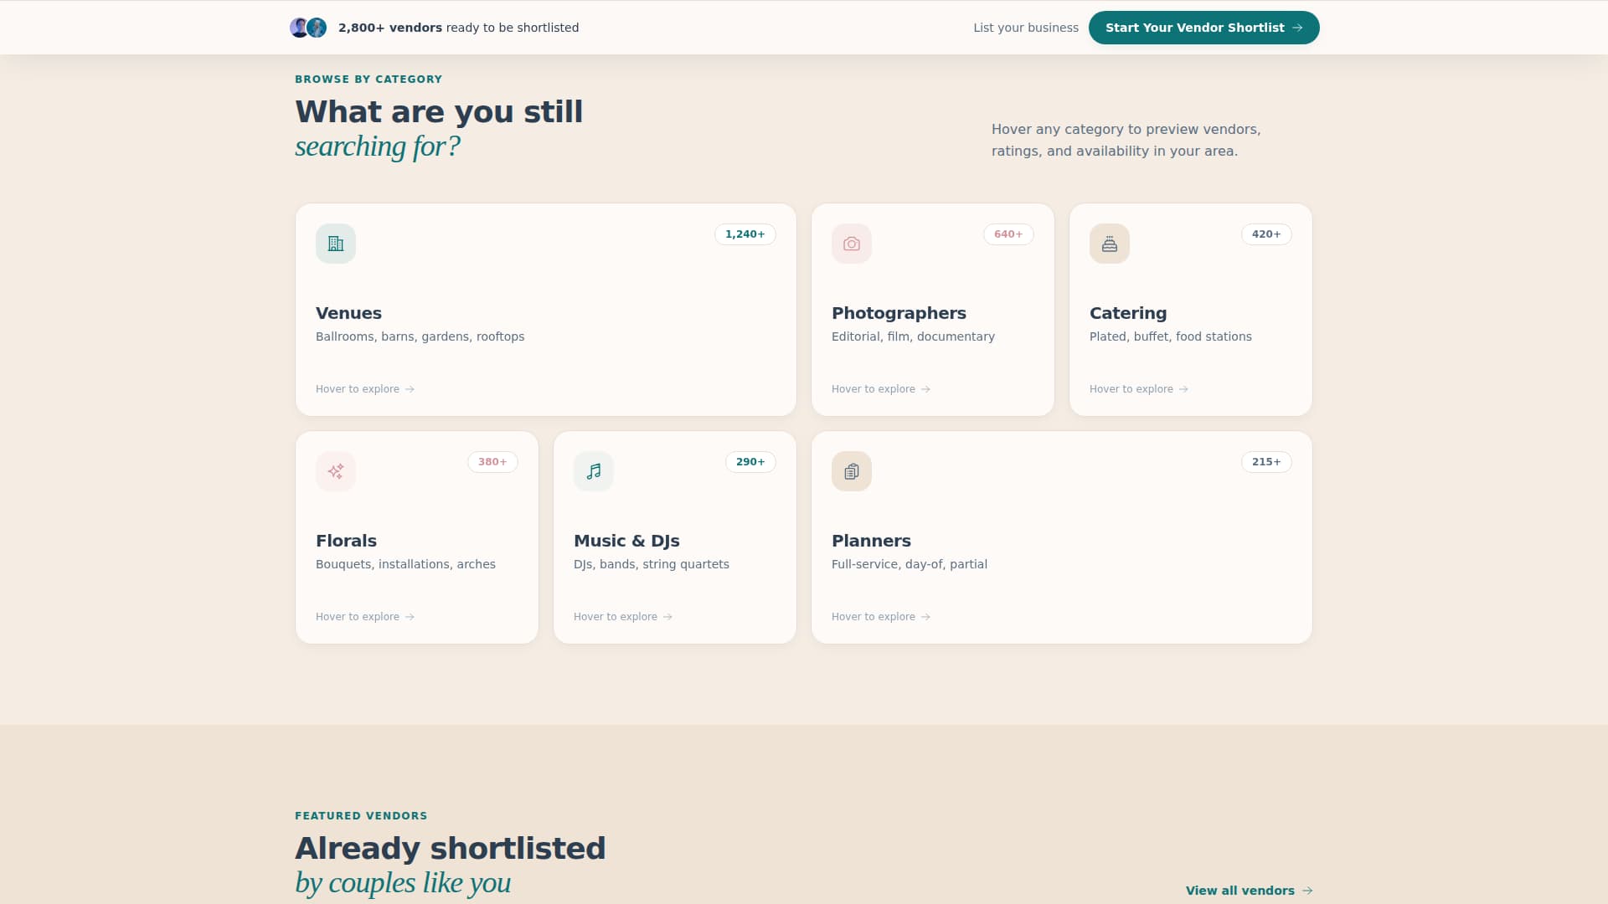Click the Music & DJs note icon
The height and width of the screenshot is (904, 1608).
coord(594,471)
